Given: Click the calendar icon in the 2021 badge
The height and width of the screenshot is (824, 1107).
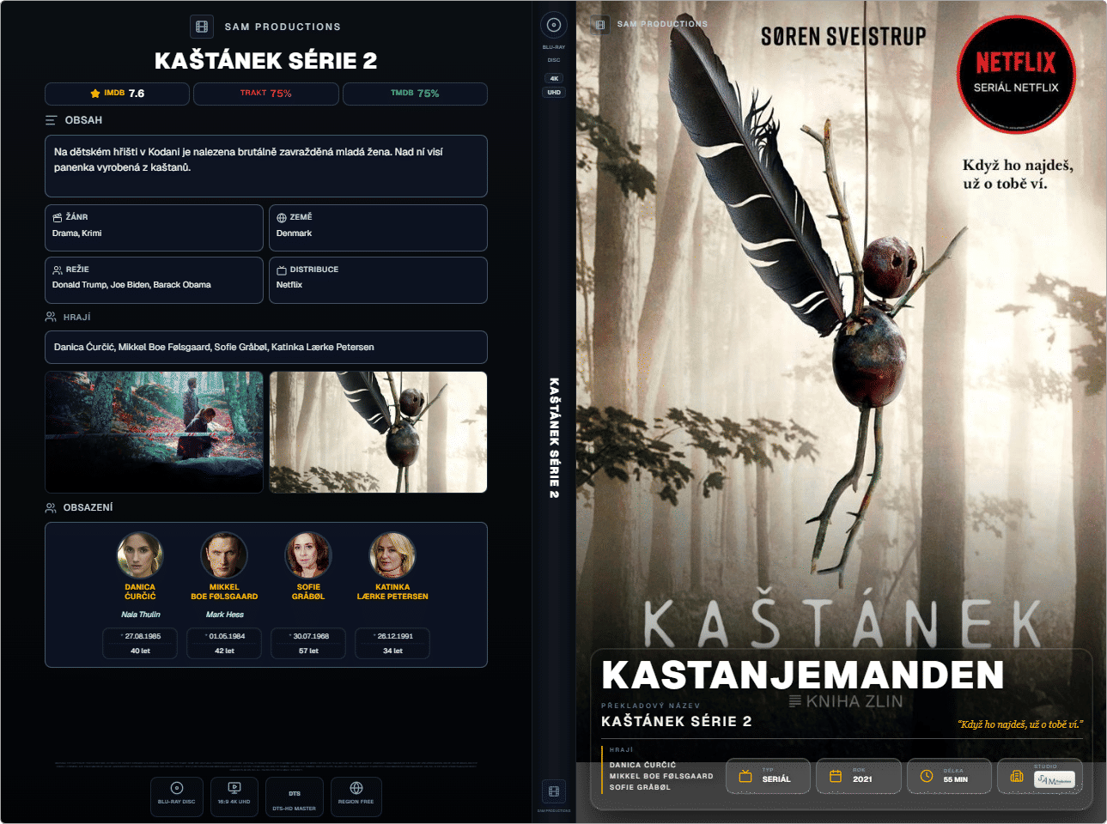Looking at the screenshot, I should click(x=836, y=776).
